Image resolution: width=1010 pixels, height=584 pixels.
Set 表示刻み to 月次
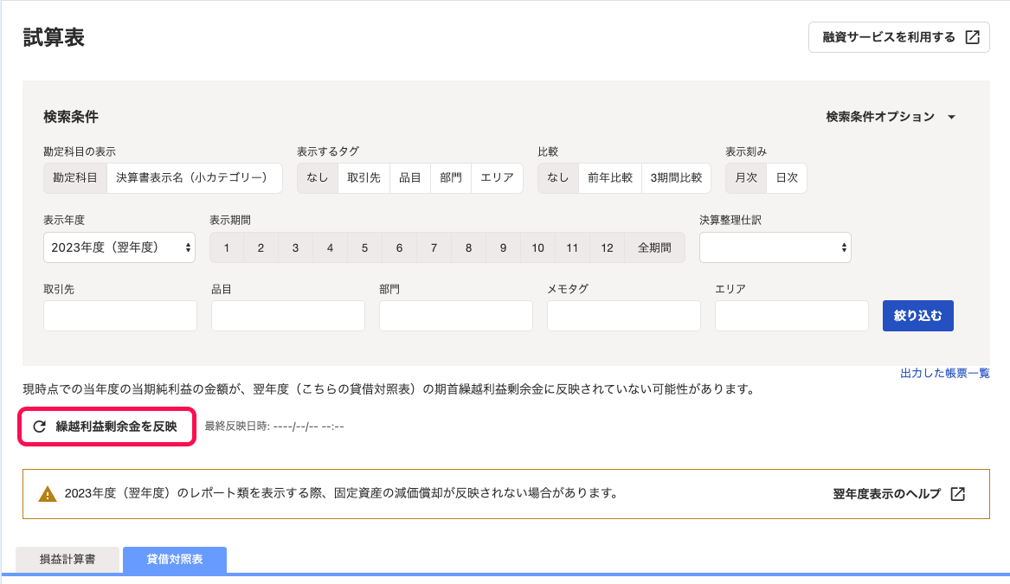pos(747,177)
